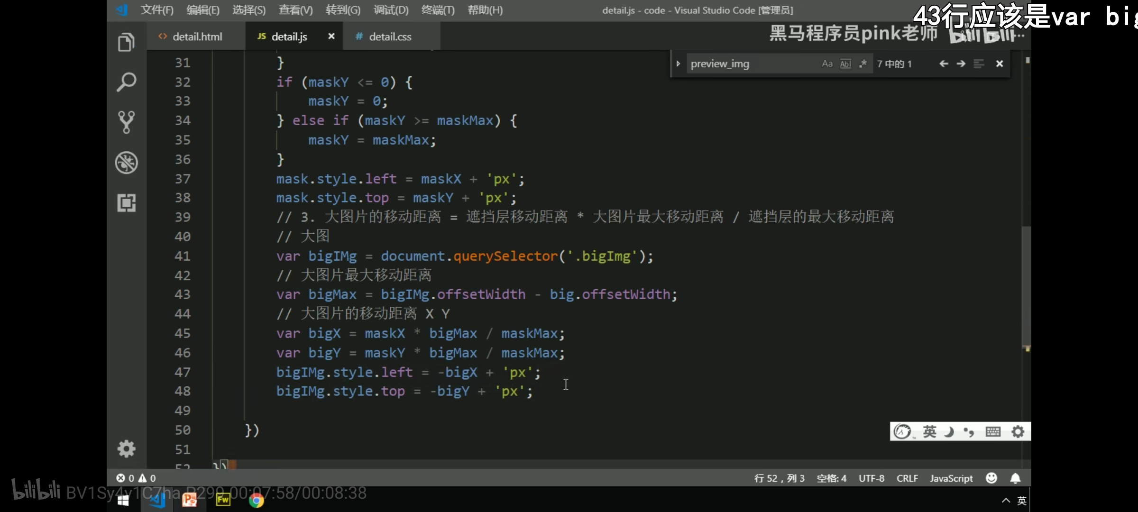Toggle find in selection icon
Viewport: 1138px width, 512px height.
(979, 64)
